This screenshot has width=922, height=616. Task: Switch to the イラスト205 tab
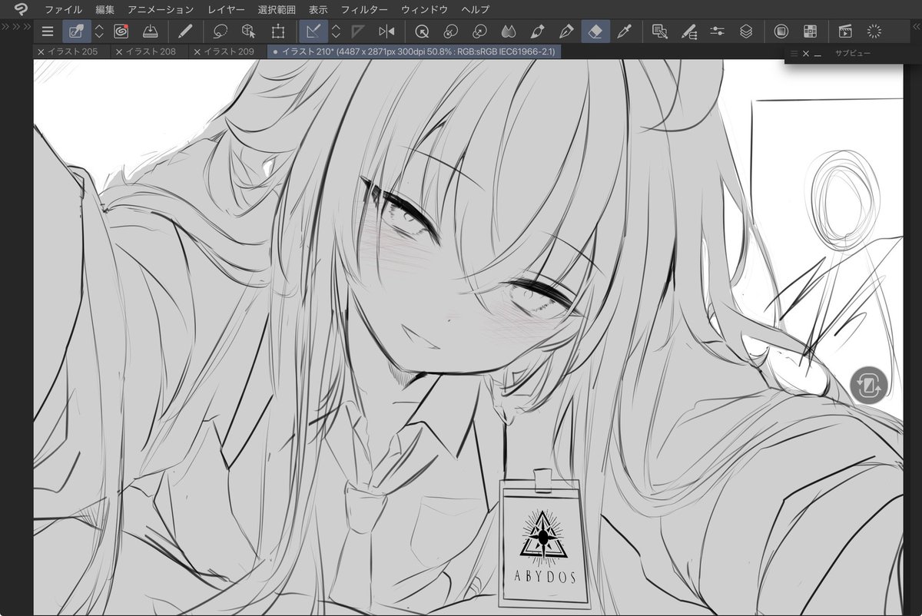tap(72, 51)
